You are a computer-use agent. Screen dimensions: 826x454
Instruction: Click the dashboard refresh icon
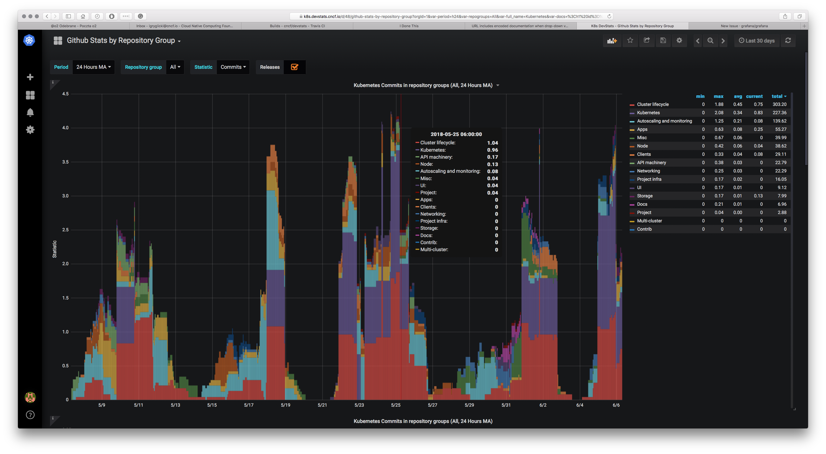point(788,41)
